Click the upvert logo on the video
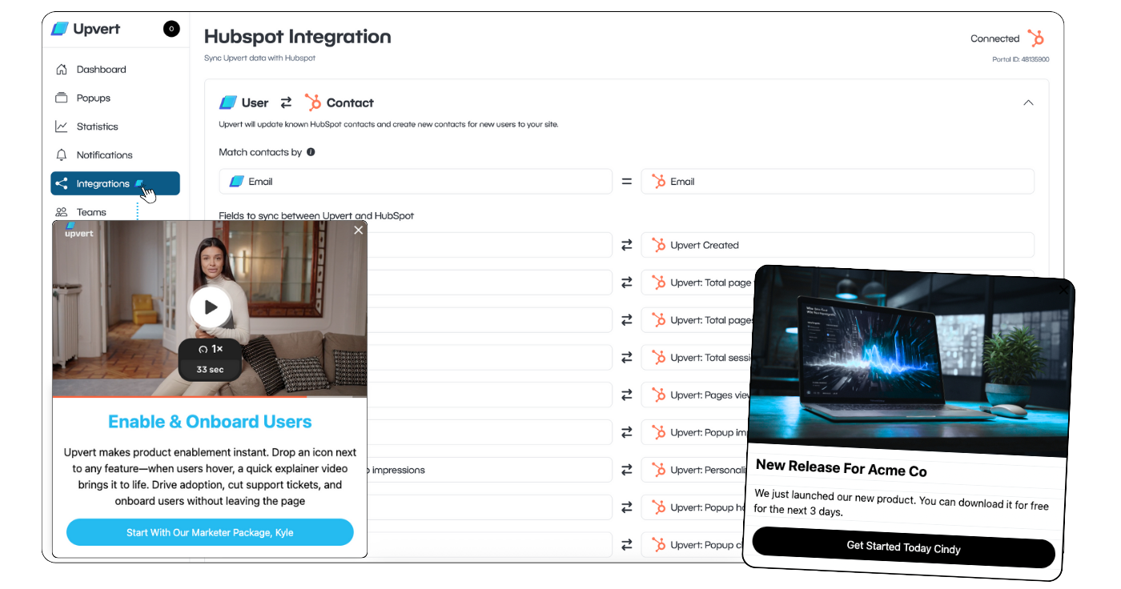 coord(79,230)
